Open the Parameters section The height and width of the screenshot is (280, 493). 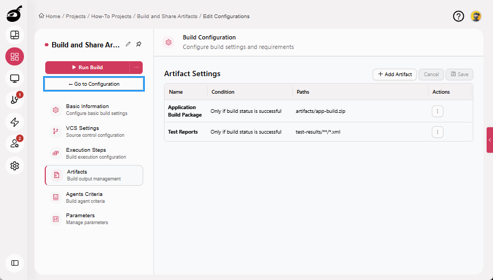(x=94, y=219)
